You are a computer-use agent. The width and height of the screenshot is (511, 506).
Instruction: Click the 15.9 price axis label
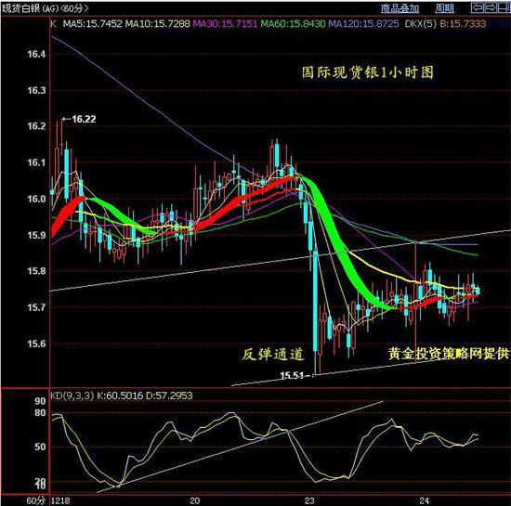point(36,235)
